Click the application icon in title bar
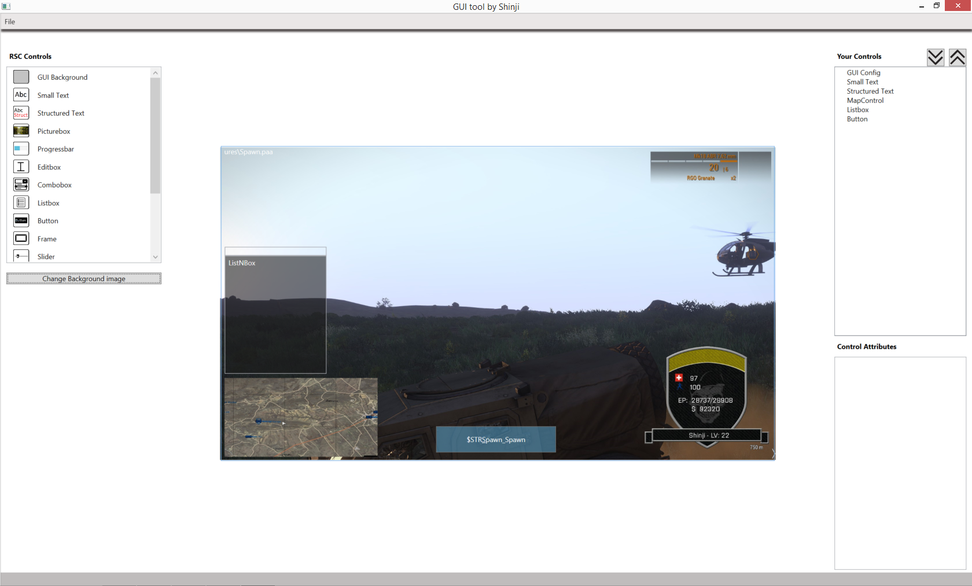 (6, 6)
